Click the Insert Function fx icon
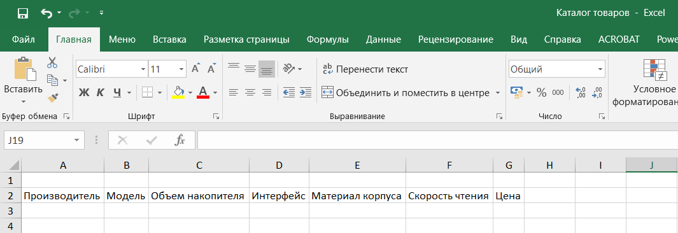Screen dimensions: 678x233 (179, 140)
